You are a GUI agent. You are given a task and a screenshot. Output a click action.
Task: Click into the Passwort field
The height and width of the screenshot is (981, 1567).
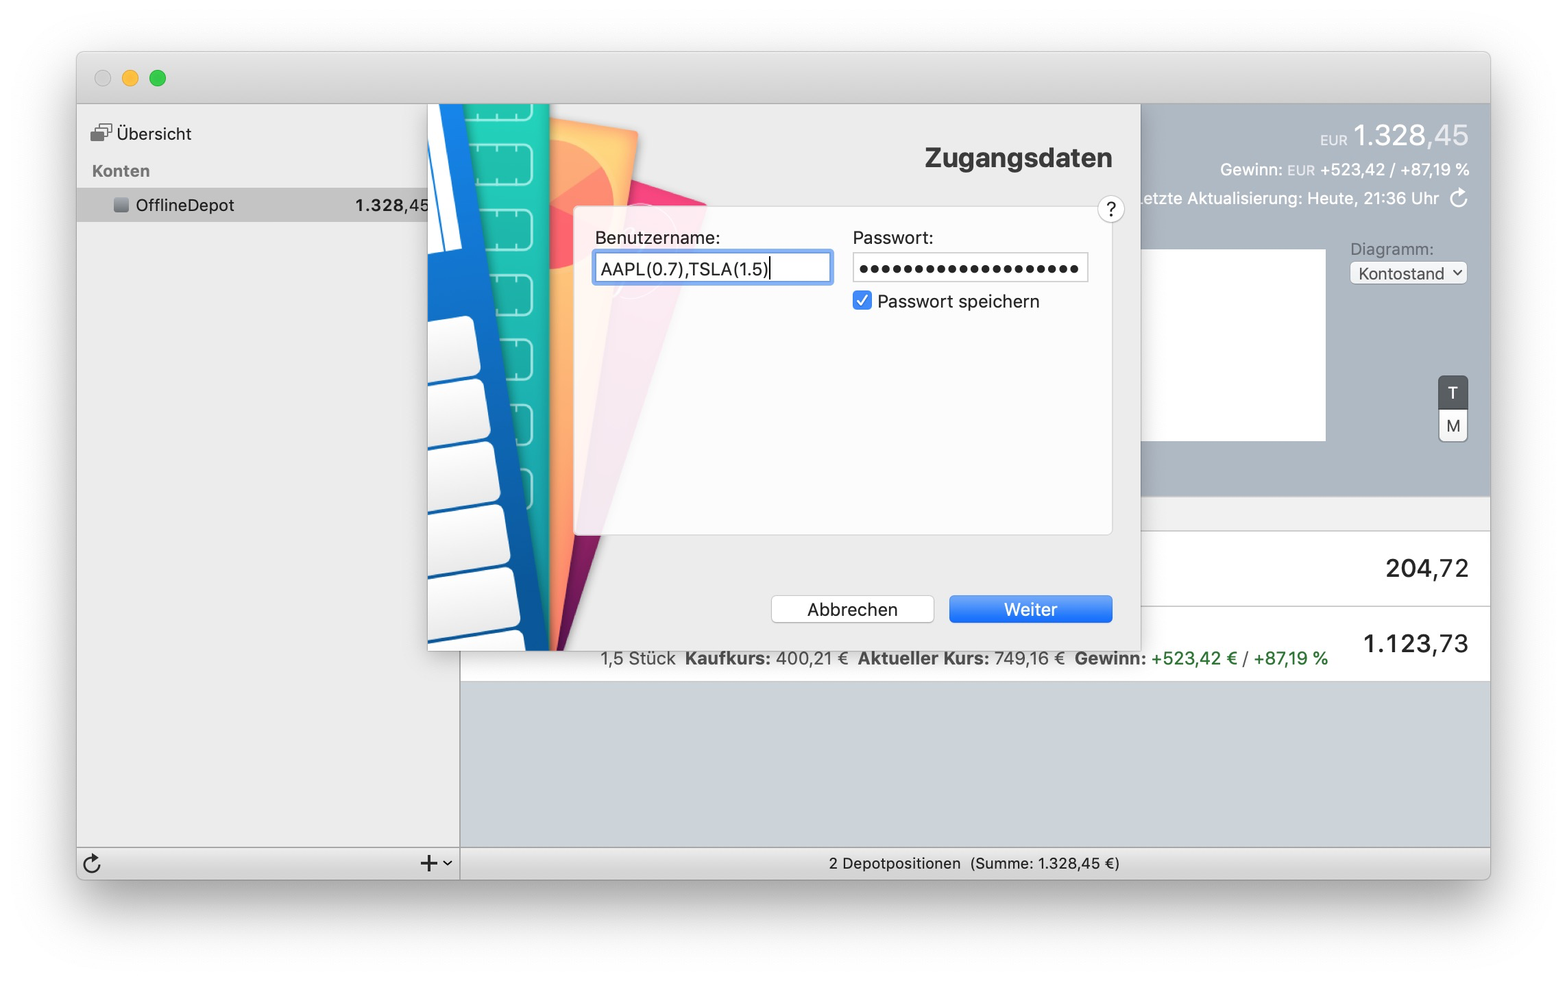969,268
